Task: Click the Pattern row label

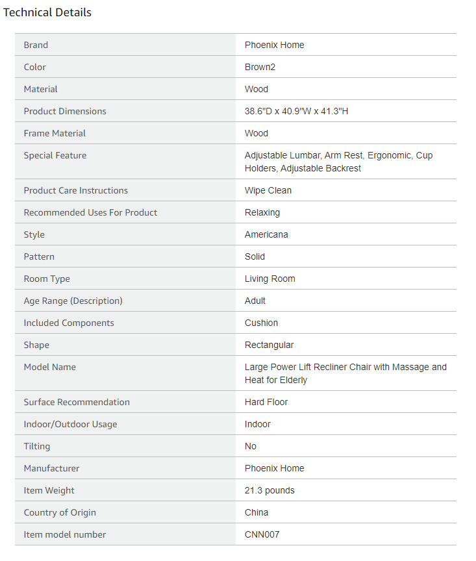Action: (39, 257)
